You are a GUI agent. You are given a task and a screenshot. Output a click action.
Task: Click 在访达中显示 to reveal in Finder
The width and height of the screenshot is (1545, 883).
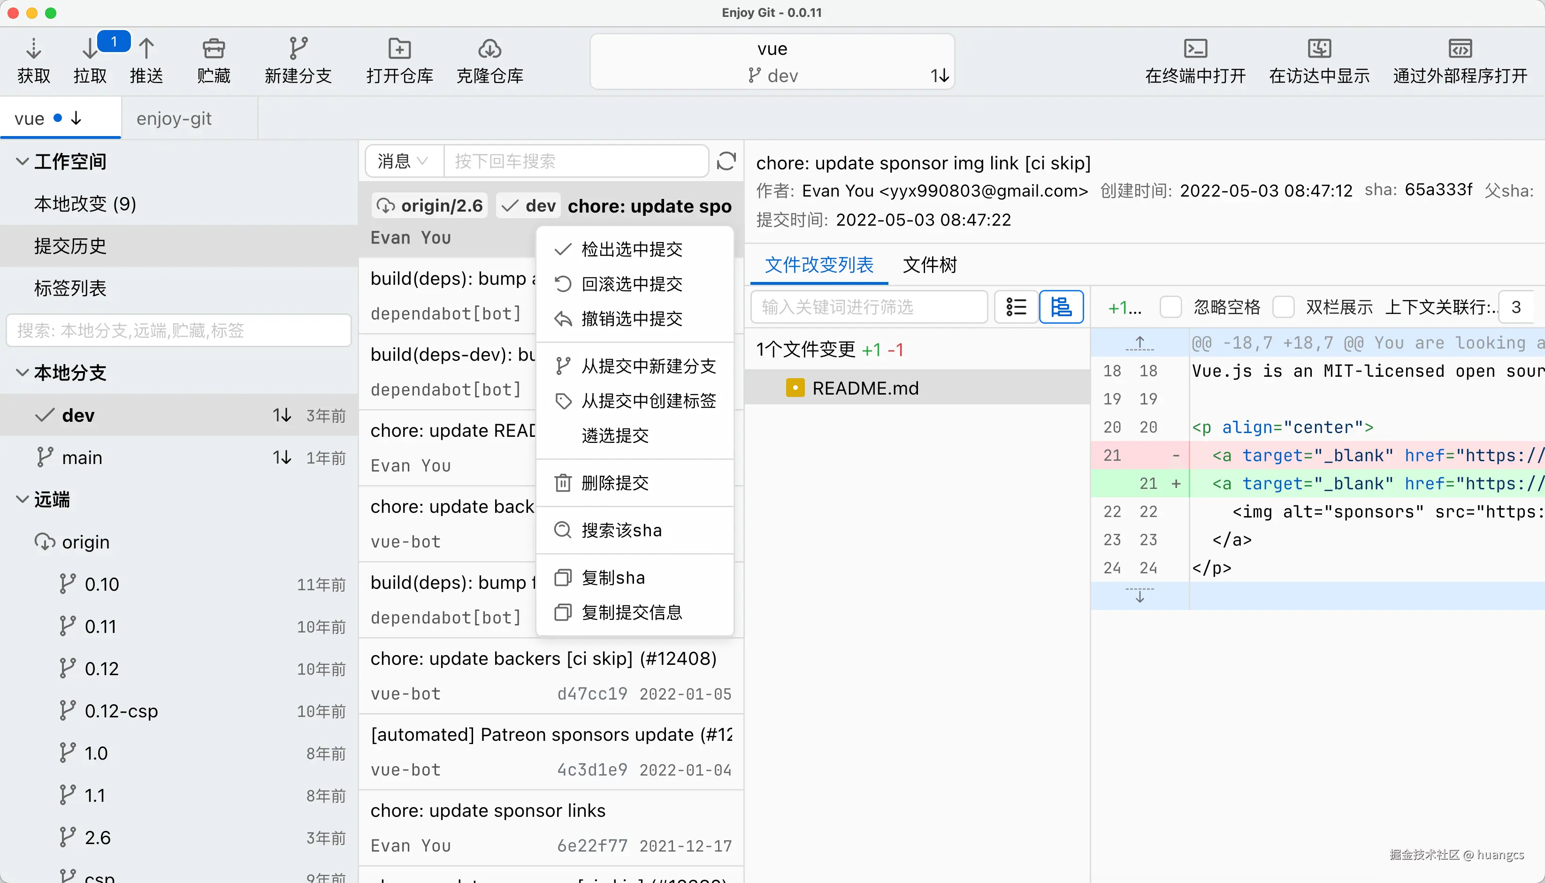tap(1319, 59)
